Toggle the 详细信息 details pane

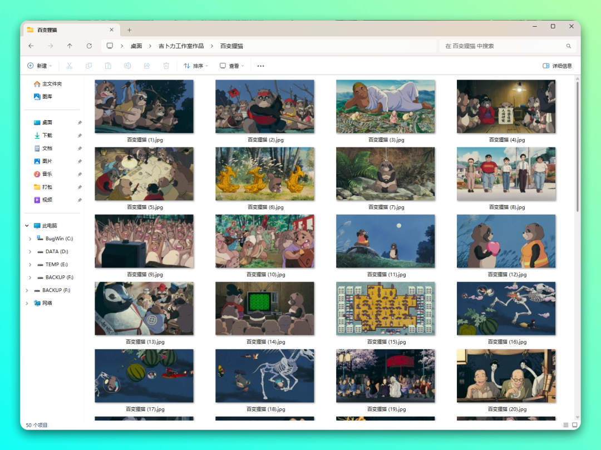(x=557, y=66)
